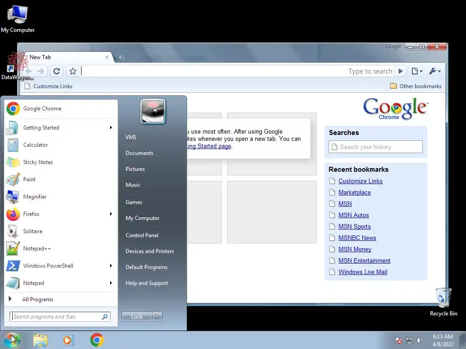Open MSN Money bookmark link

355,249
